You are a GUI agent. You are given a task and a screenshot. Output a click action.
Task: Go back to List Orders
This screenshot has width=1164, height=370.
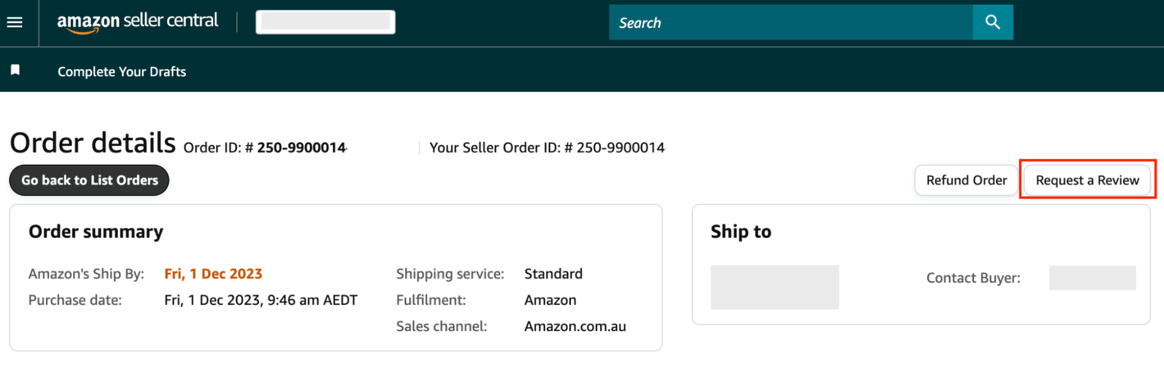(89, 180)
